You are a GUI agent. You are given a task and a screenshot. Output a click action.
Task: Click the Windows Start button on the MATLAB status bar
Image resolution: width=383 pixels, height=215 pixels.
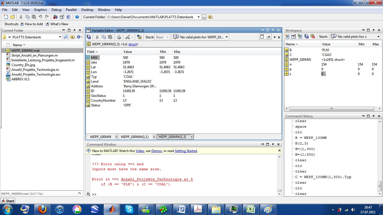click(x=8, y=201)
